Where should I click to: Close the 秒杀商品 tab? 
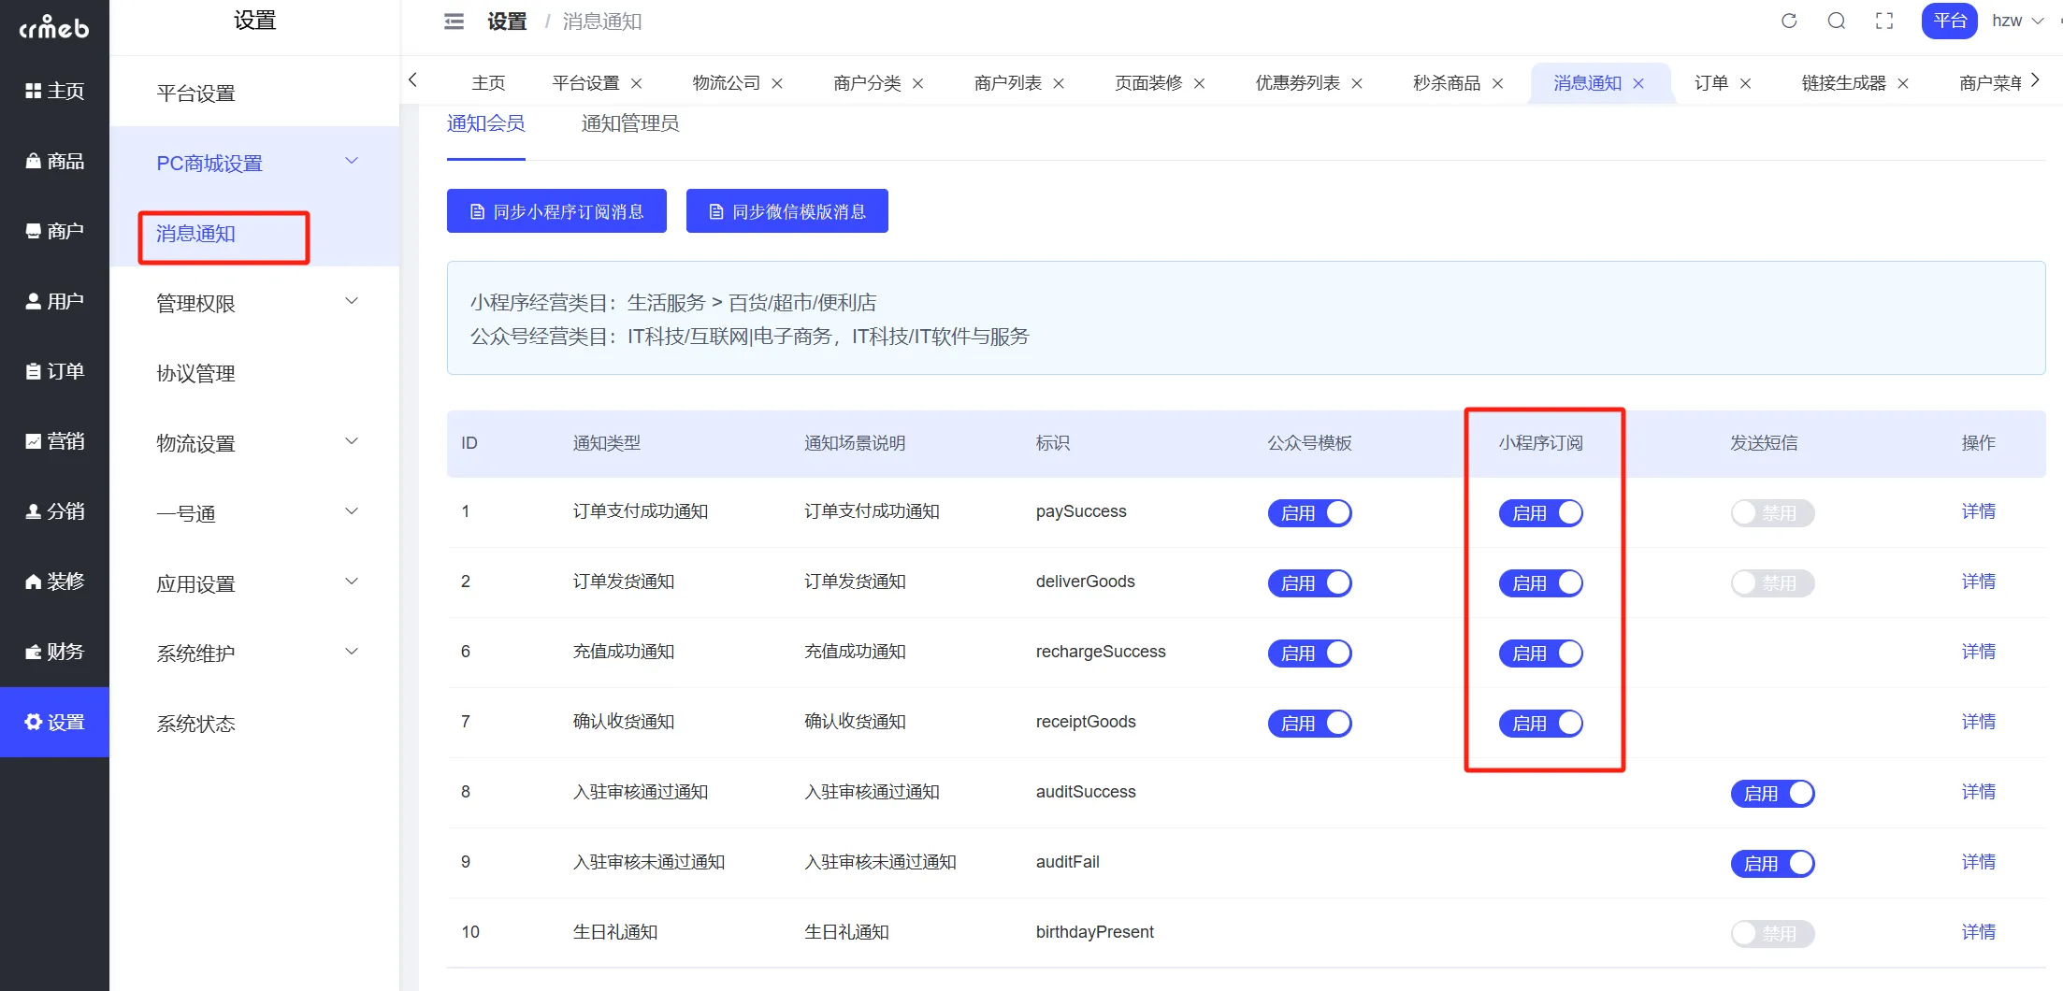coord(1498,83)
